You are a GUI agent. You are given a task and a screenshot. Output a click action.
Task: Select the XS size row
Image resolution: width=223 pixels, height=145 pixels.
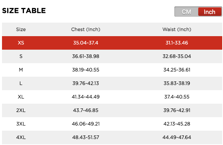click(x=112, y=43)
